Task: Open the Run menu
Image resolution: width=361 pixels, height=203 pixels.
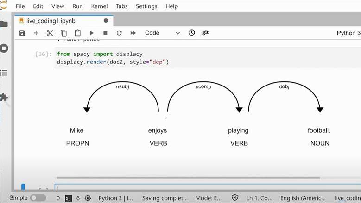Action: point(77,6)
